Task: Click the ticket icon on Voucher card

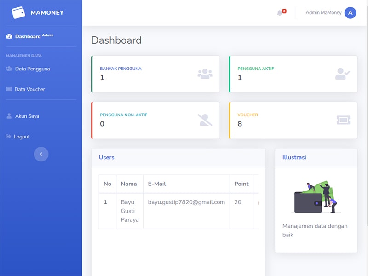Action: coord(343,120)
